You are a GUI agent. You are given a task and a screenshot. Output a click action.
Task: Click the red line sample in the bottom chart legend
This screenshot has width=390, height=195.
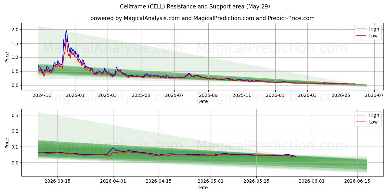pos(361,122)
